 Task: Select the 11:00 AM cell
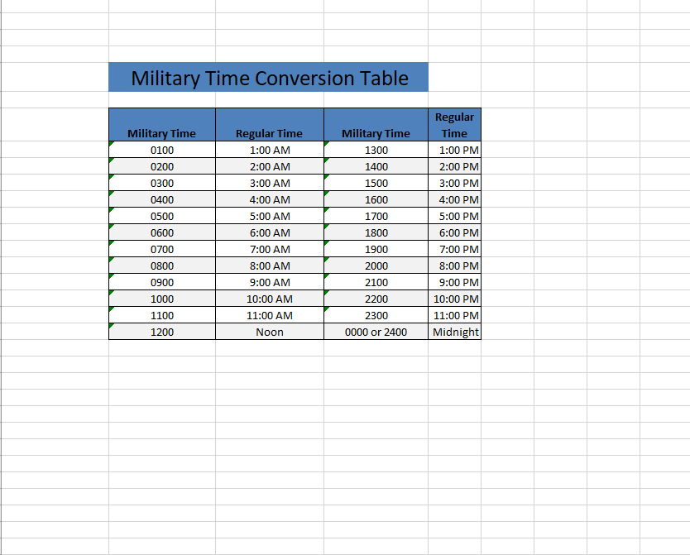(270, 315)
